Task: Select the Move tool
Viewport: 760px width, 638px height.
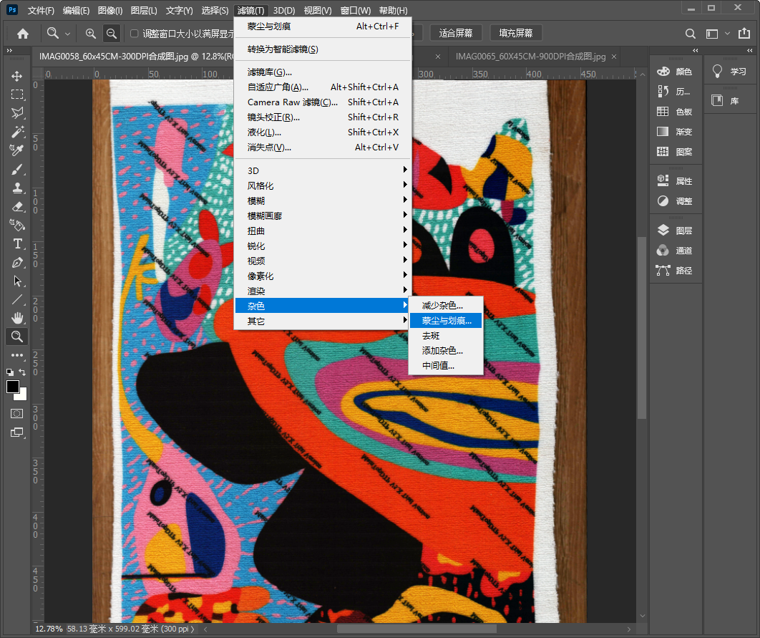Action: (17, 76)
